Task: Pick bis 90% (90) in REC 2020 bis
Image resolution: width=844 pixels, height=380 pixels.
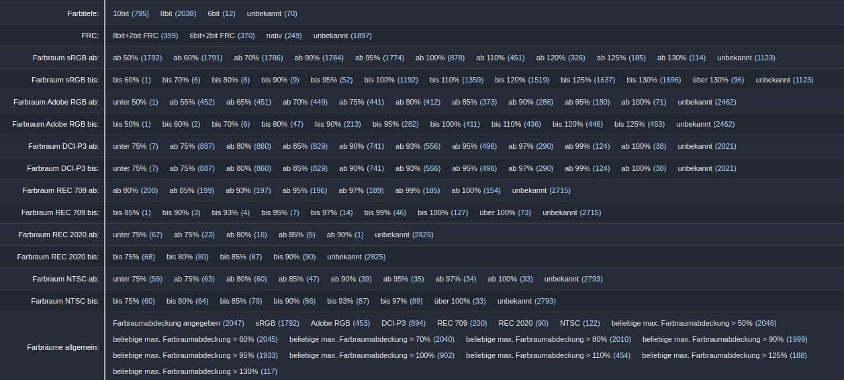Action: tap(294, 257)
